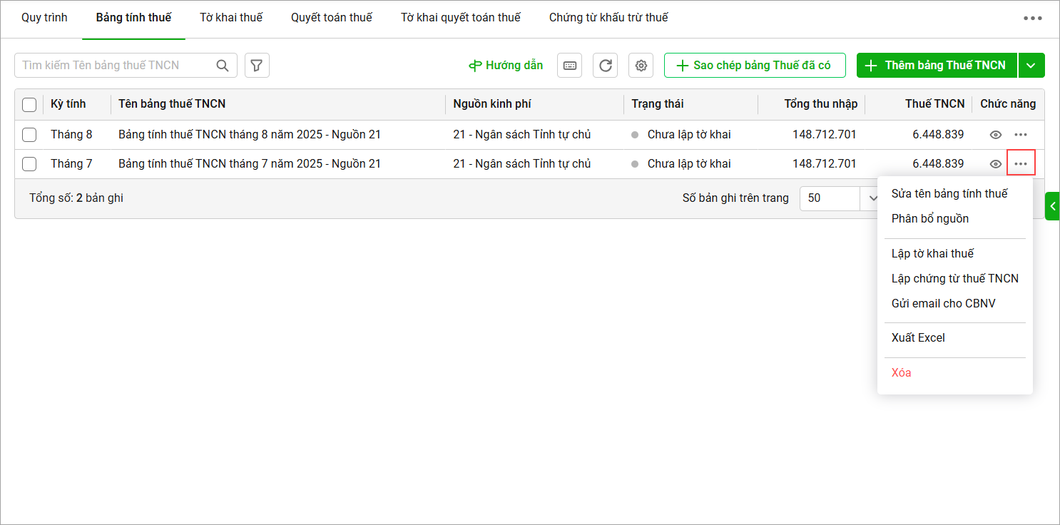Image resolution: width=1060 pixels, height=525 pixels.
Task: Expand the green side panel arrow
Action: 1052,206
